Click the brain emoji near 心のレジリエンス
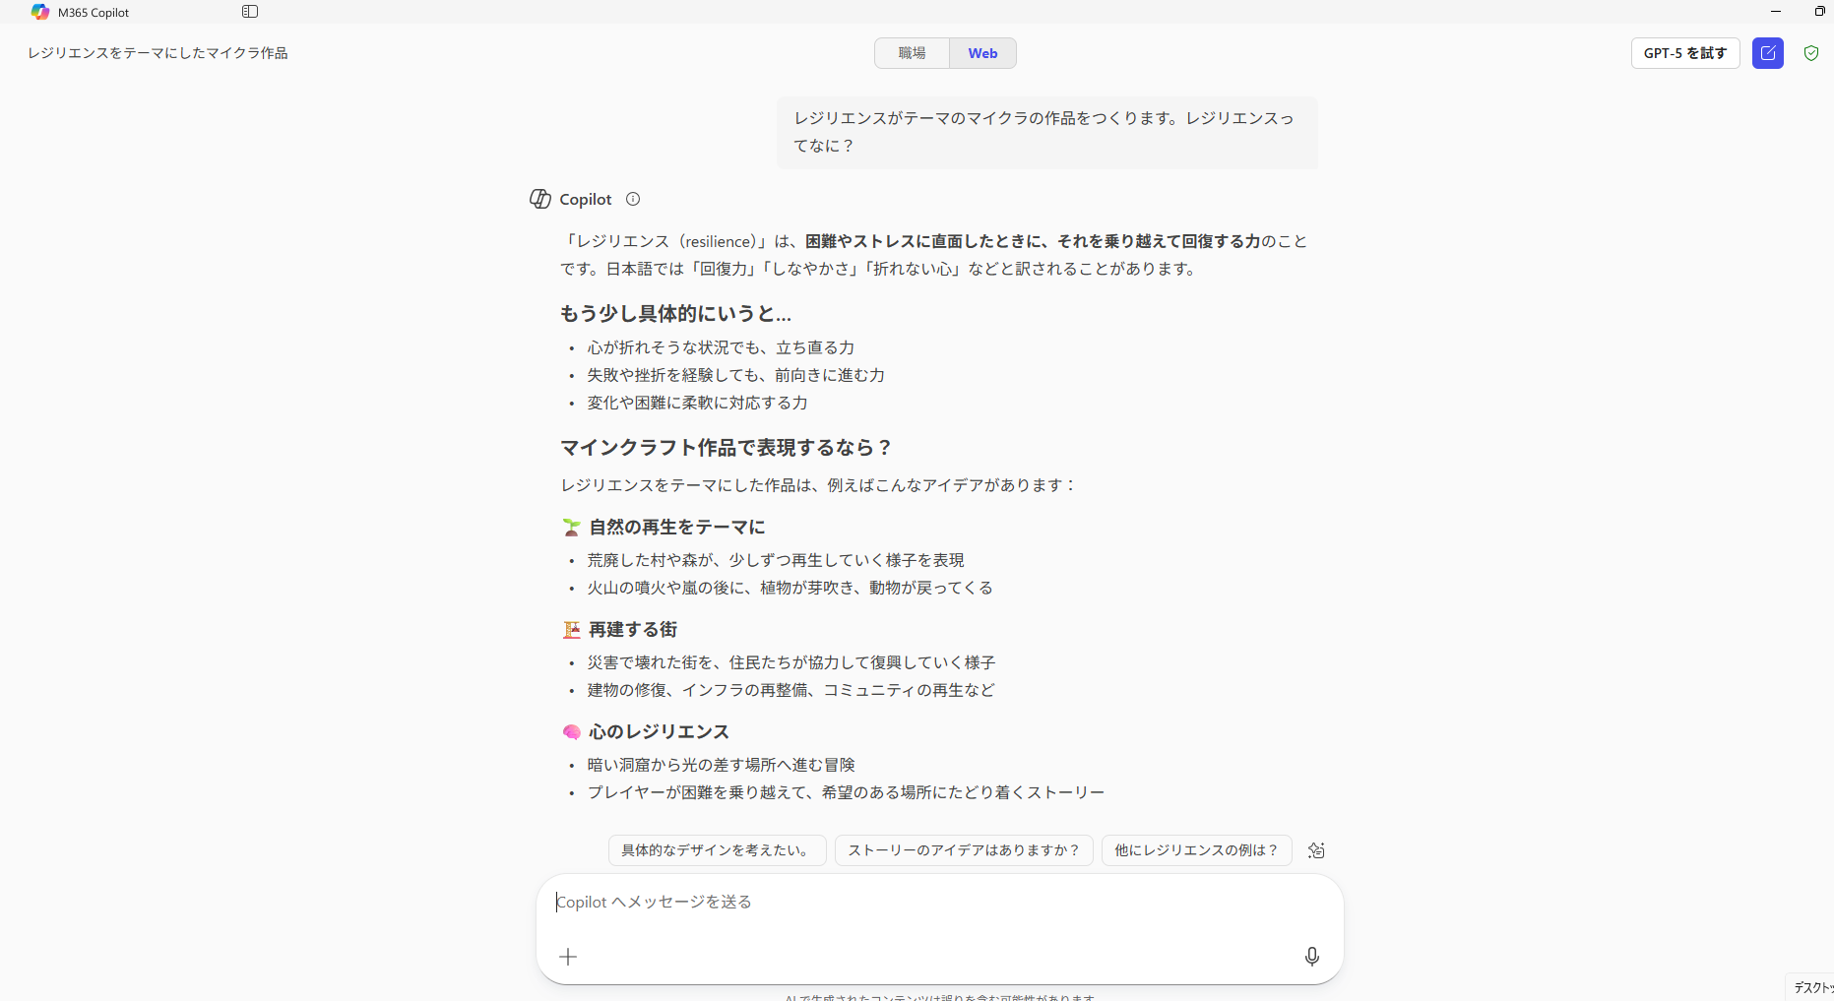 pyautogui.click(x=571, y=732)
